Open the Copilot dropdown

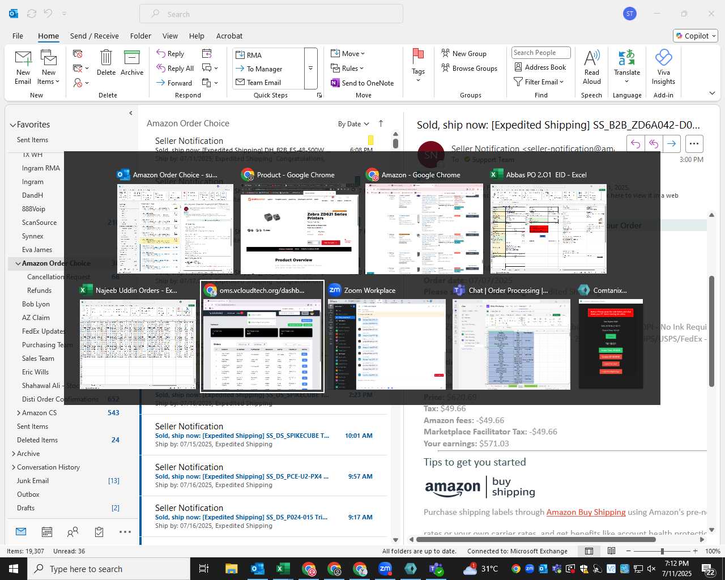tap(696, 36)
